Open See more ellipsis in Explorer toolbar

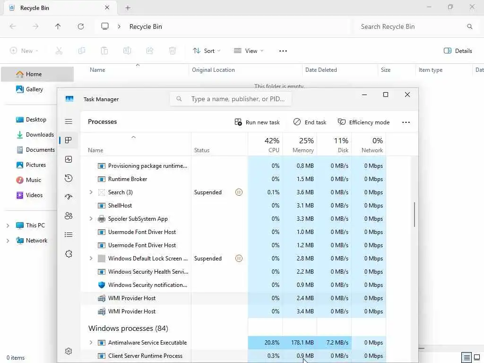283,51
